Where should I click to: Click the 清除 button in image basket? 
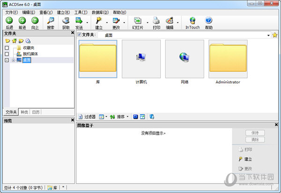pyautogui.click(x=255, y=139)
